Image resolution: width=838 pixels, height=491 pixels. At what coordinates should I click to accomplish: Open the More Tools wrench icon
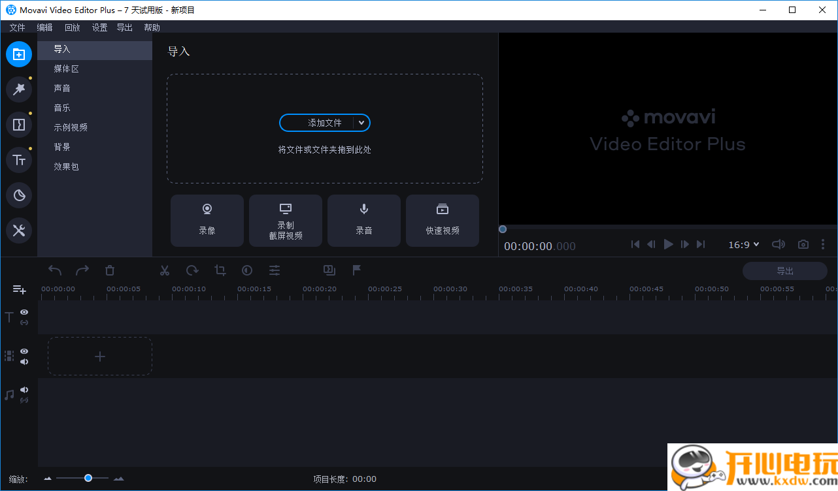point(19,230)
